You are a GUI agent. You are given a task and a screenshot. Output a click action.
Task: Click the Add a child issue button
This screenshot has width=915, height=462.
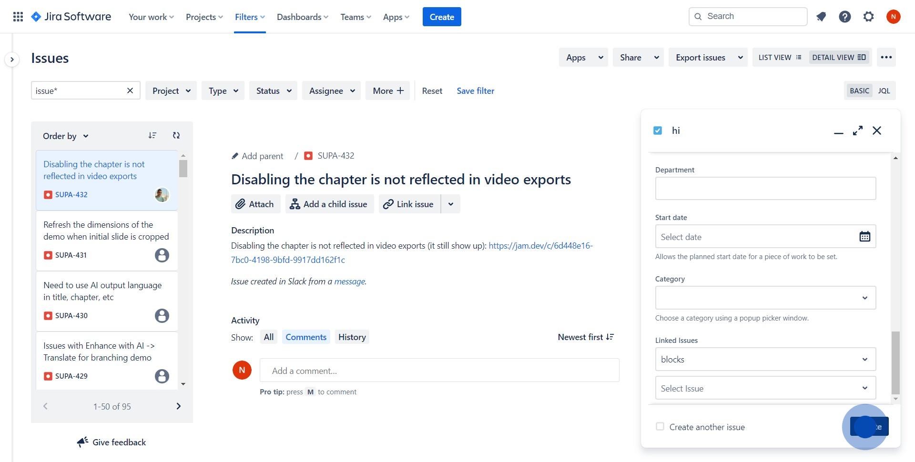pyautogui.click(x=329, y=204)
